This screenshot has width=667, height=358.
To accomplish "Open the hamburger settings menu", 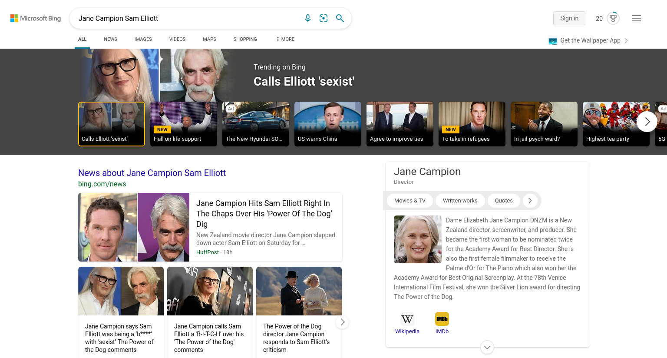I will [637, 18].
